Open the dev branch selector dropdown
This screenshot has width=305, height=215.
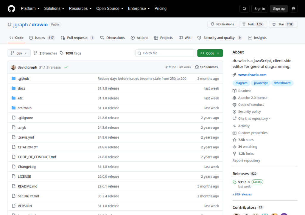click(19, 53)
